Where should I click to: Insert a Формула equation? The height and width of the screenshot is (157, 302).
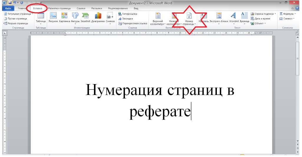click(x=288, y=14)
